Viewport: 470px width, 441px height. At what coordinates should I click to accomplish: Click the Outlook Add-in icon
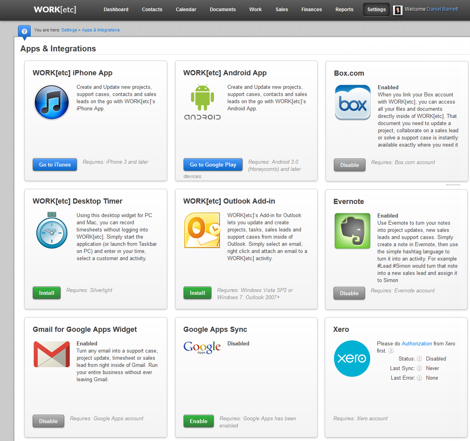(x=202, y=230)
